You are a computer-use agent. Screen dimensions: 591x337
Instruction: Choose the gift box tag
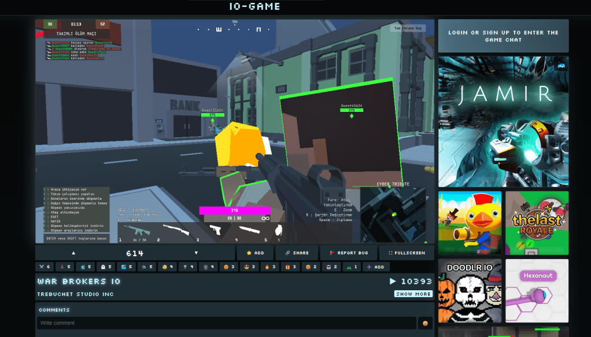tap(290, 267)
